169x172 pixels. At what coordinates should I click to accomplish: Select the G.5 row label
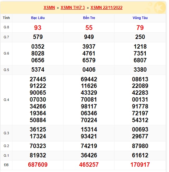[x=6, y=70]
